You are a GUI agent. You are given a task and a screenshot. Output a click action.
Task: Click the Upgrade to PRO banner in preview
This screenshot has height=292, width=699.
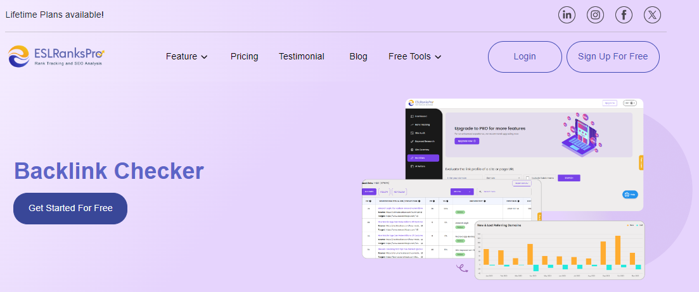pyautogui.click(x=539, y=135)
